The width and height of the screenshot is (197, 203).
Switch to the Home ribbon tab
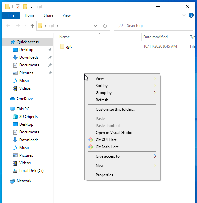tap(30, 15)
